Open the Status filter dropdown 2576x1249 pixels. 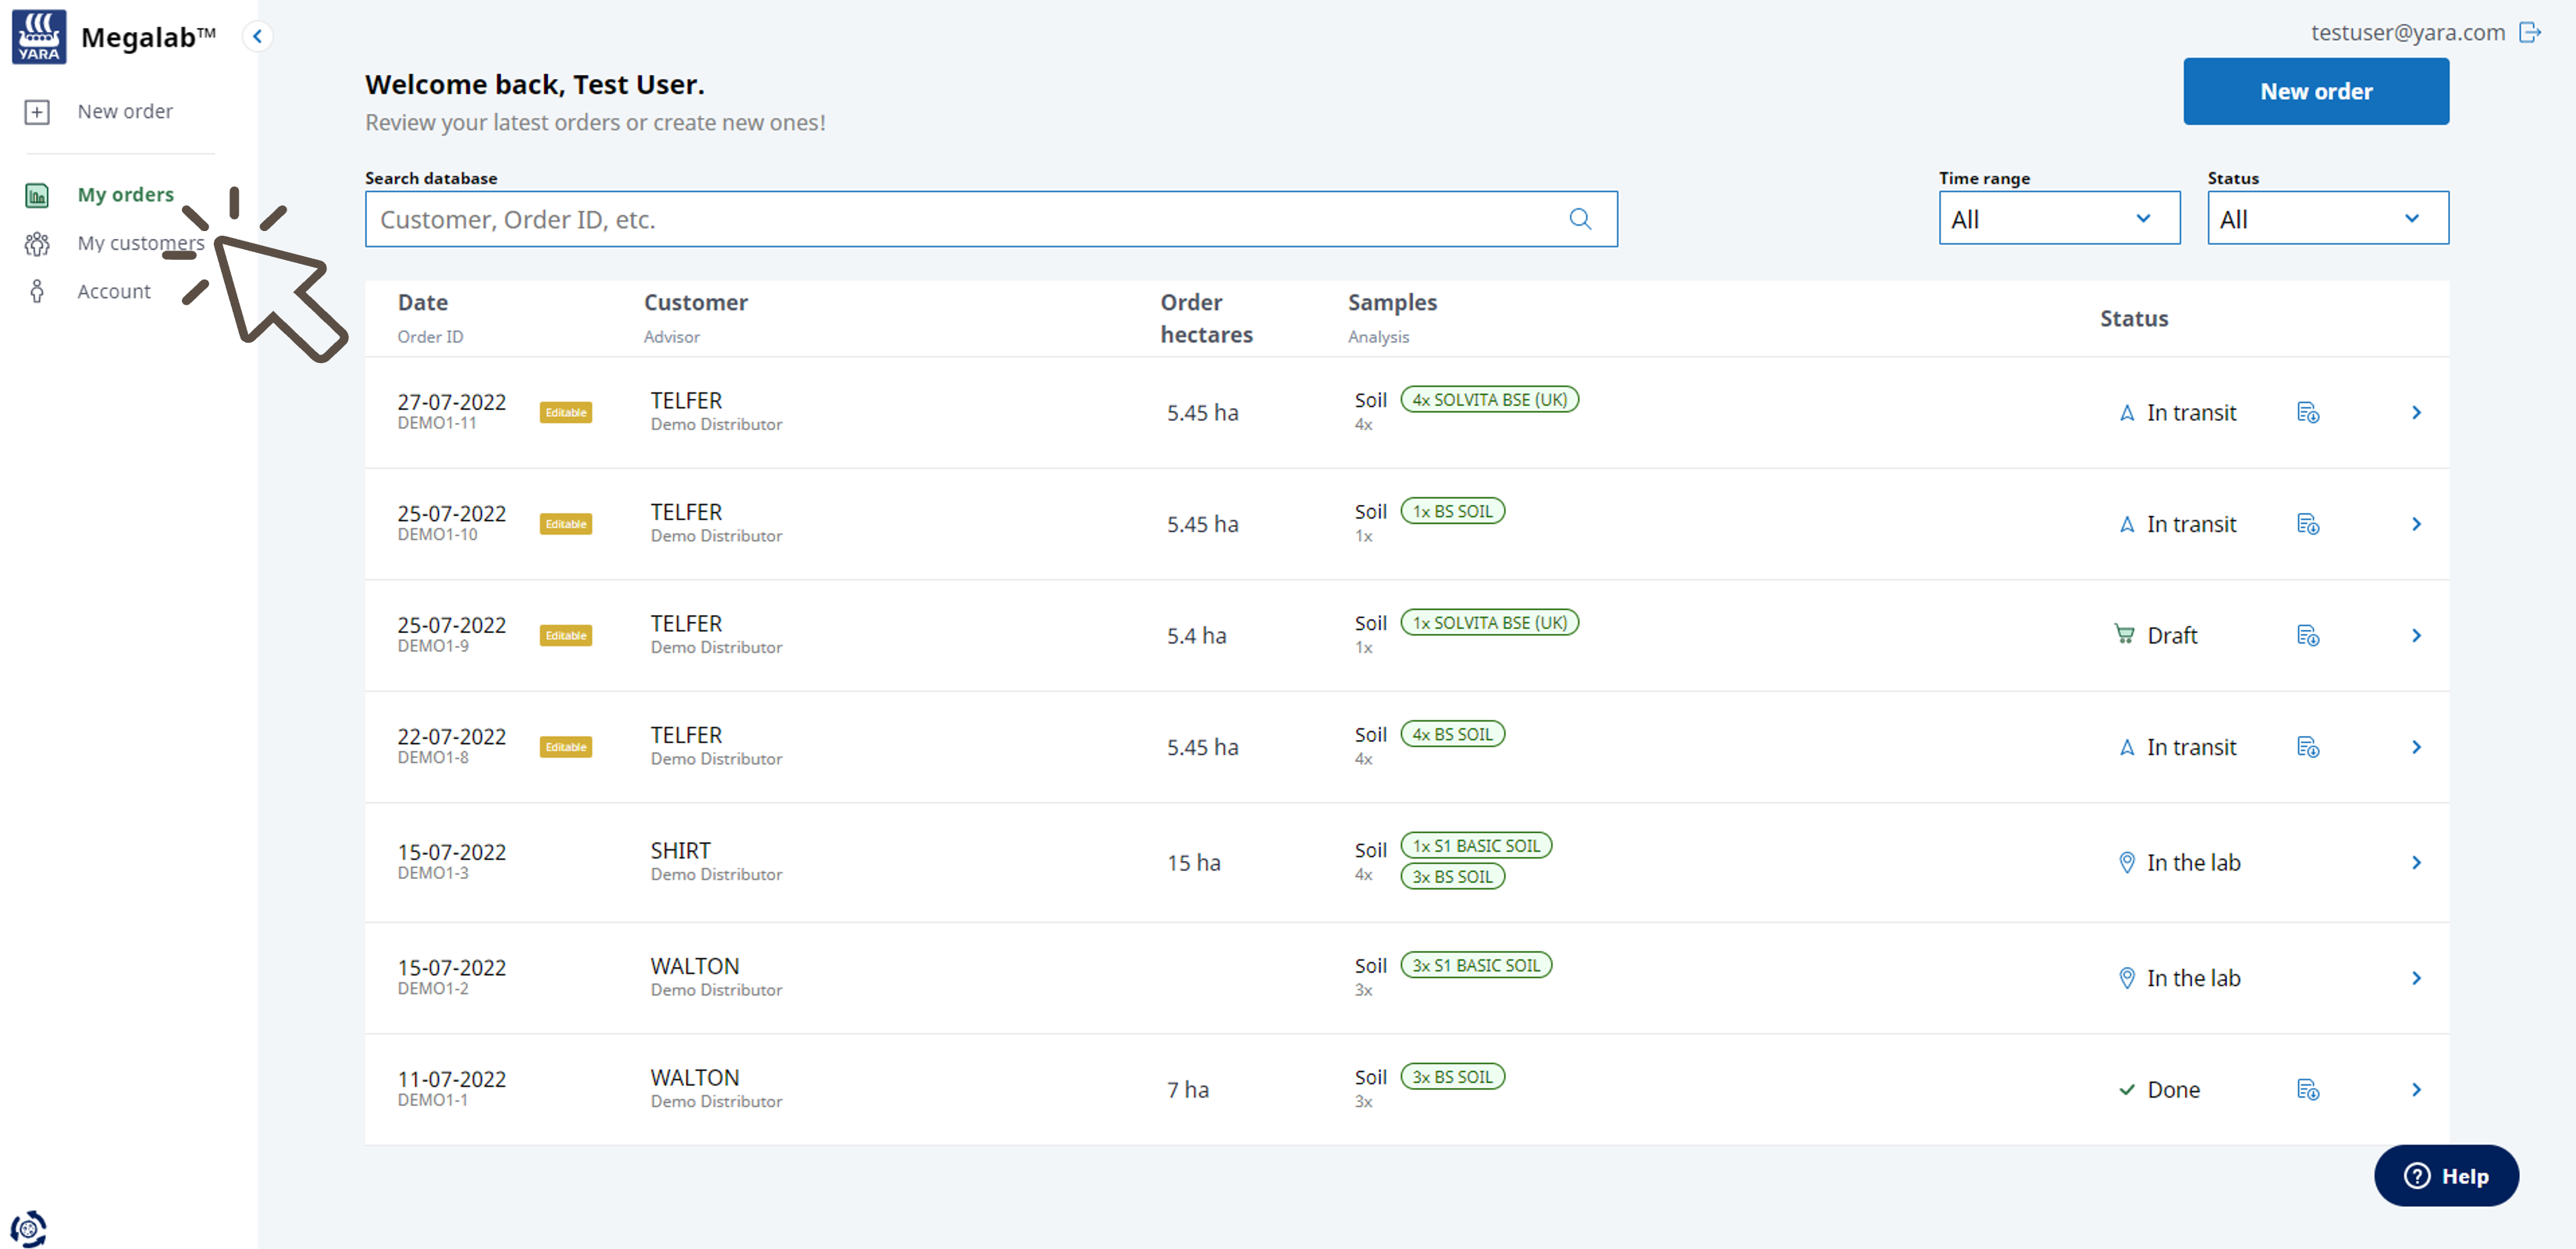pyautogui.click(x=2326, y=219)
